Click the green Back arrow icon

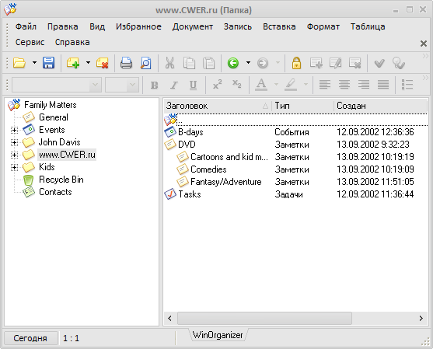(233, 63)
